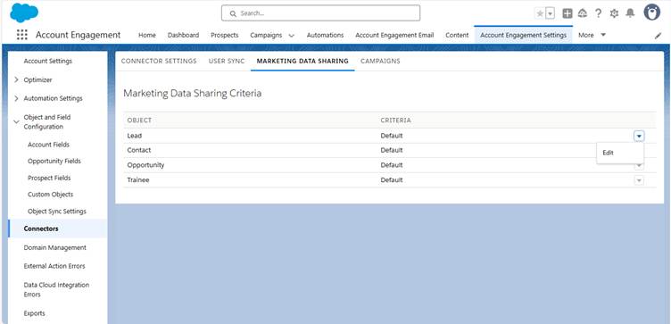Click the OBJECT column header
This screenshot has height=324, width=671.
139,120
